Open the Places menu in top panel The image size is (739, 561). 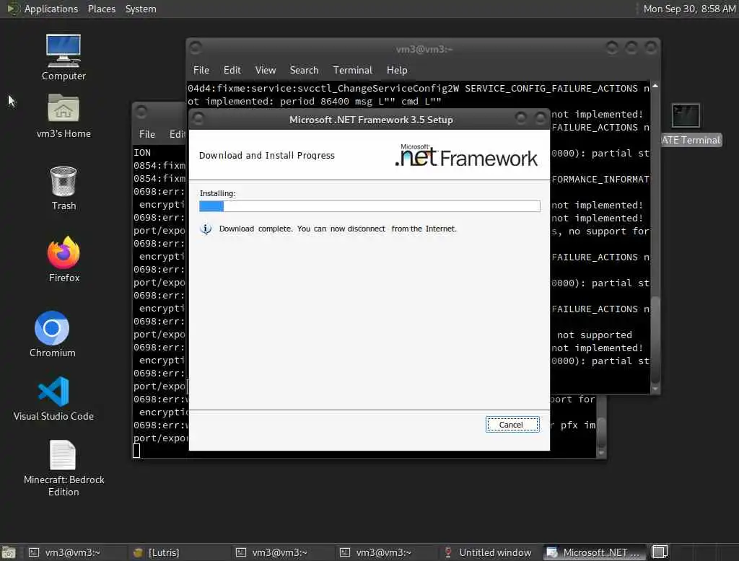(x=101, y=9)
